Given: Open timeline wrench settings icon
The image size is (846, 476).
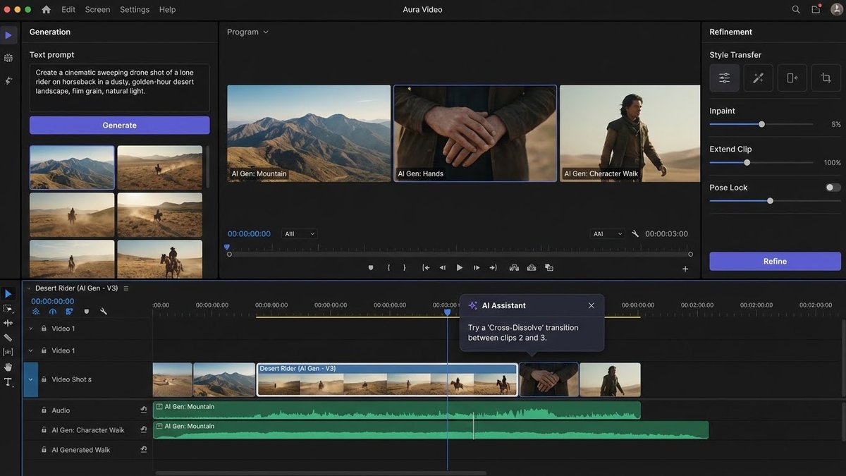Looking at the screenshot, I should [104, 312].
